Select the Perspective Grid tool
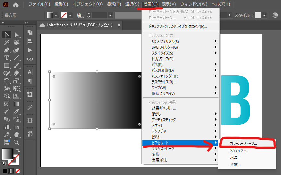281x175 pixels. [x=16, y=96]
